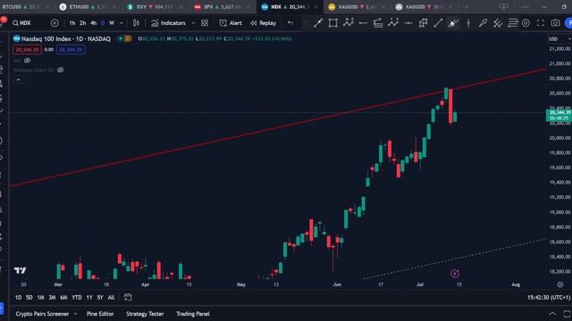
Task: Toggle visibility of the second indicator legend
Action: [x=61, y=70]
